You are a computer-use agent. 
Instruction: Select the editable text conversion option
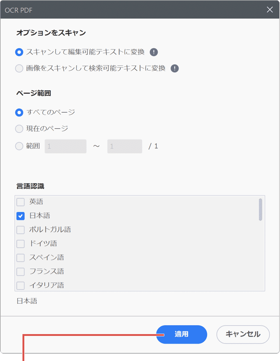[19, 52]
